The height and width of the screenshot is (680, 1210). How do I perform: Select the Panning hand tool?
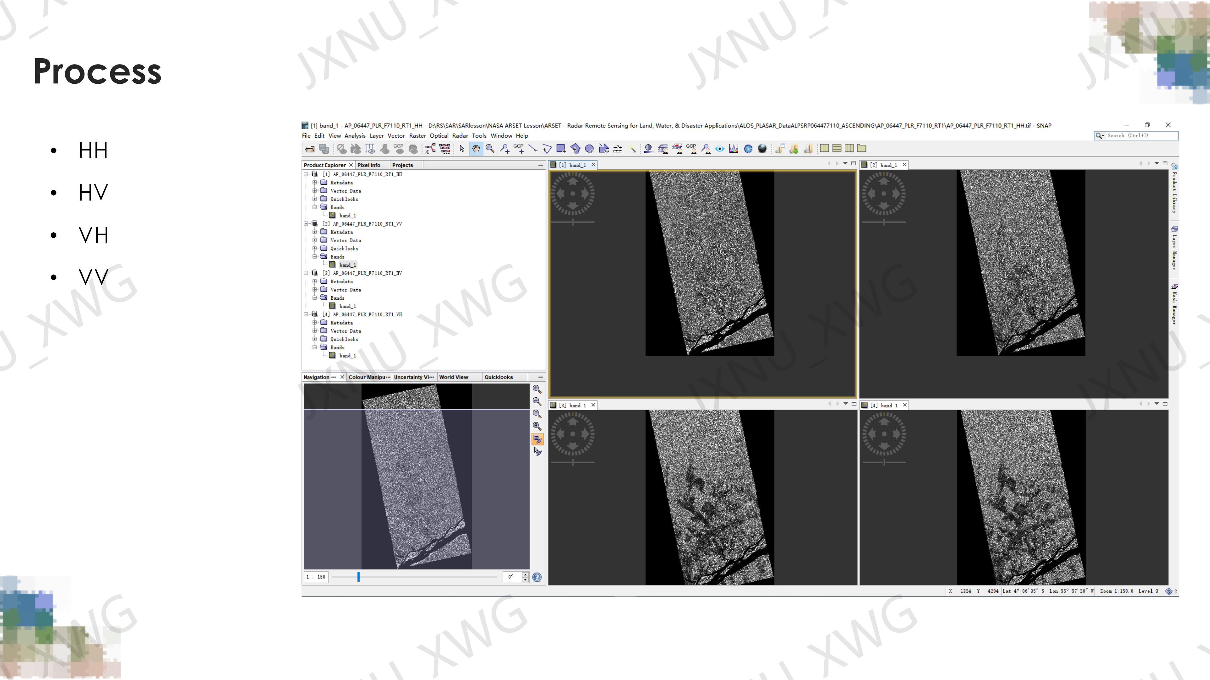point(476,149)
